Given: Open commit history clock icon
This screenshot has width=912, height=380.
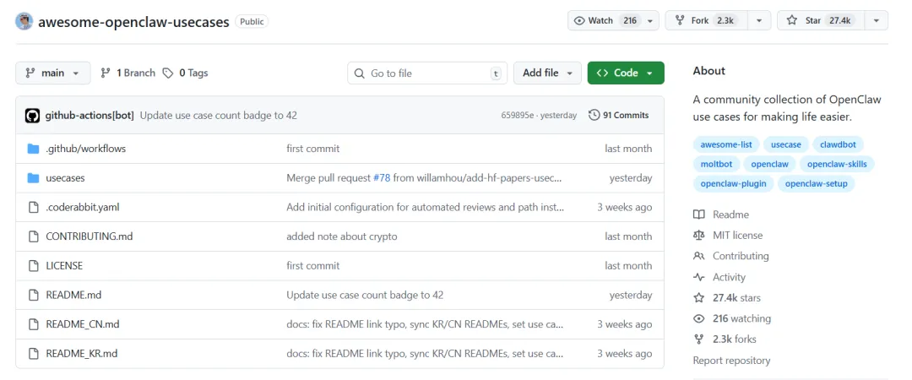Looking at the screenshot, I should click(x=594, y=115).
